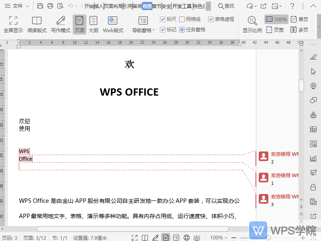Fit to page width (页宽)
The width and height of the screenshot is (321, 241).
click(x=275, y=30)
